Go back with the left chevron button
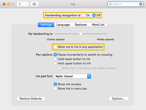The width and height of the screenshot is (146, 110). coord(20,4)
